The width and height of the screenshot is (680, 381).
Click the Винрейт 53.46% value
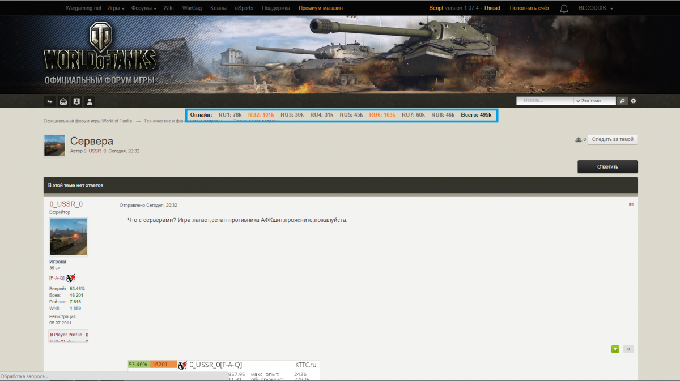[x=77, y=289]
